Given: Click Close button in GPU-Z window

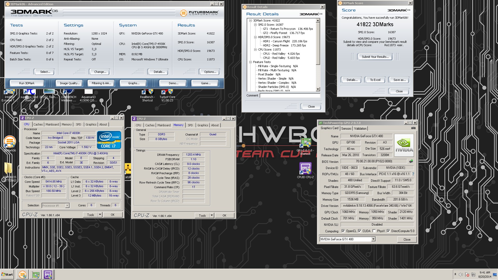Looking at the screenshot, I should [407, 239].
